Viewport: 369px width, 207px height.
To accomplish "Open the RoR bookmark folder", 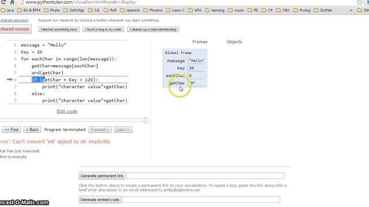I will [x=110, y=10].
